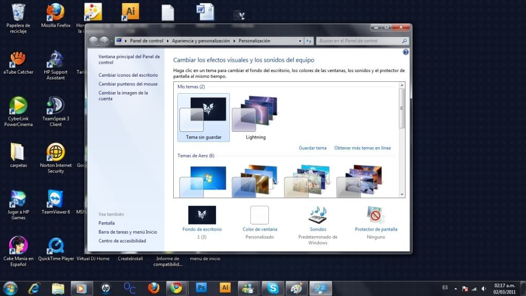Click the Fondo de escritorio thumbnail
Screen dimensions: 526x296
(202, 215)
